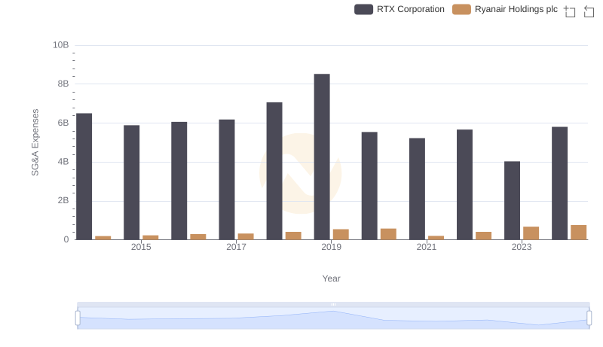Click the '2021' x-axis label
The height and width of the screenshot is (347, 603).
tap(427, 247)
